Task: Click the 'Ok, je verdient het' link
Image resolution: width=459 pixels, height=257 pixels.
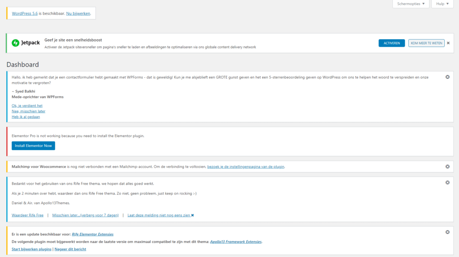Action: (x=27, y=106)
